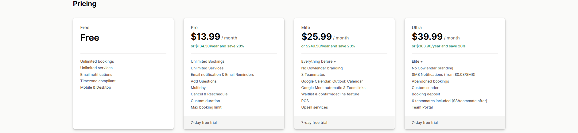Click Waitlist & confirm/decline feature
Screen dimensions: 578x133
tap(330, 94)
